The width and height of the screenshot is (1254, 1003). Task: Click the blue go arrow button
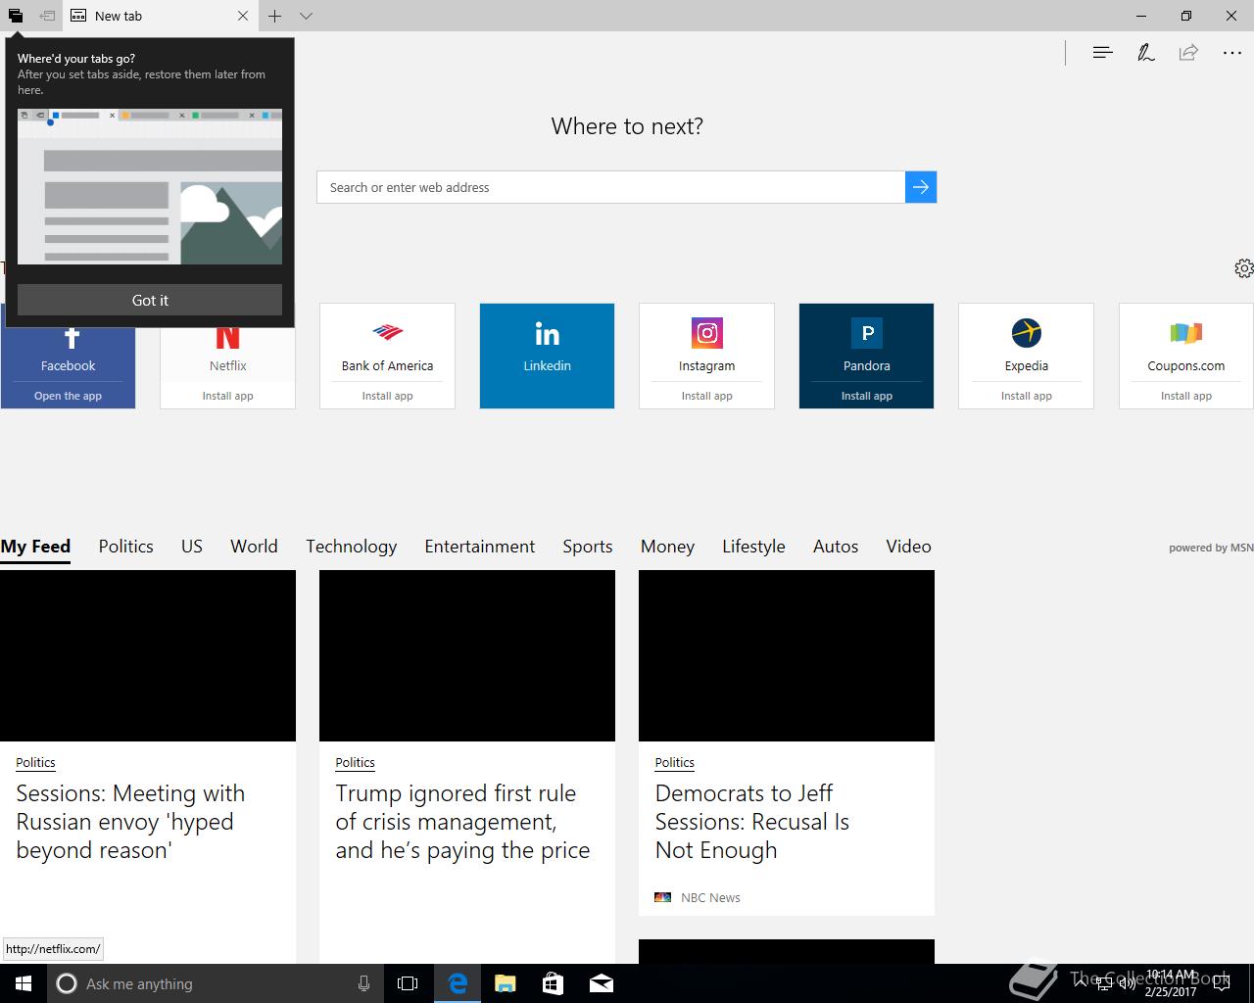[921, 187]
